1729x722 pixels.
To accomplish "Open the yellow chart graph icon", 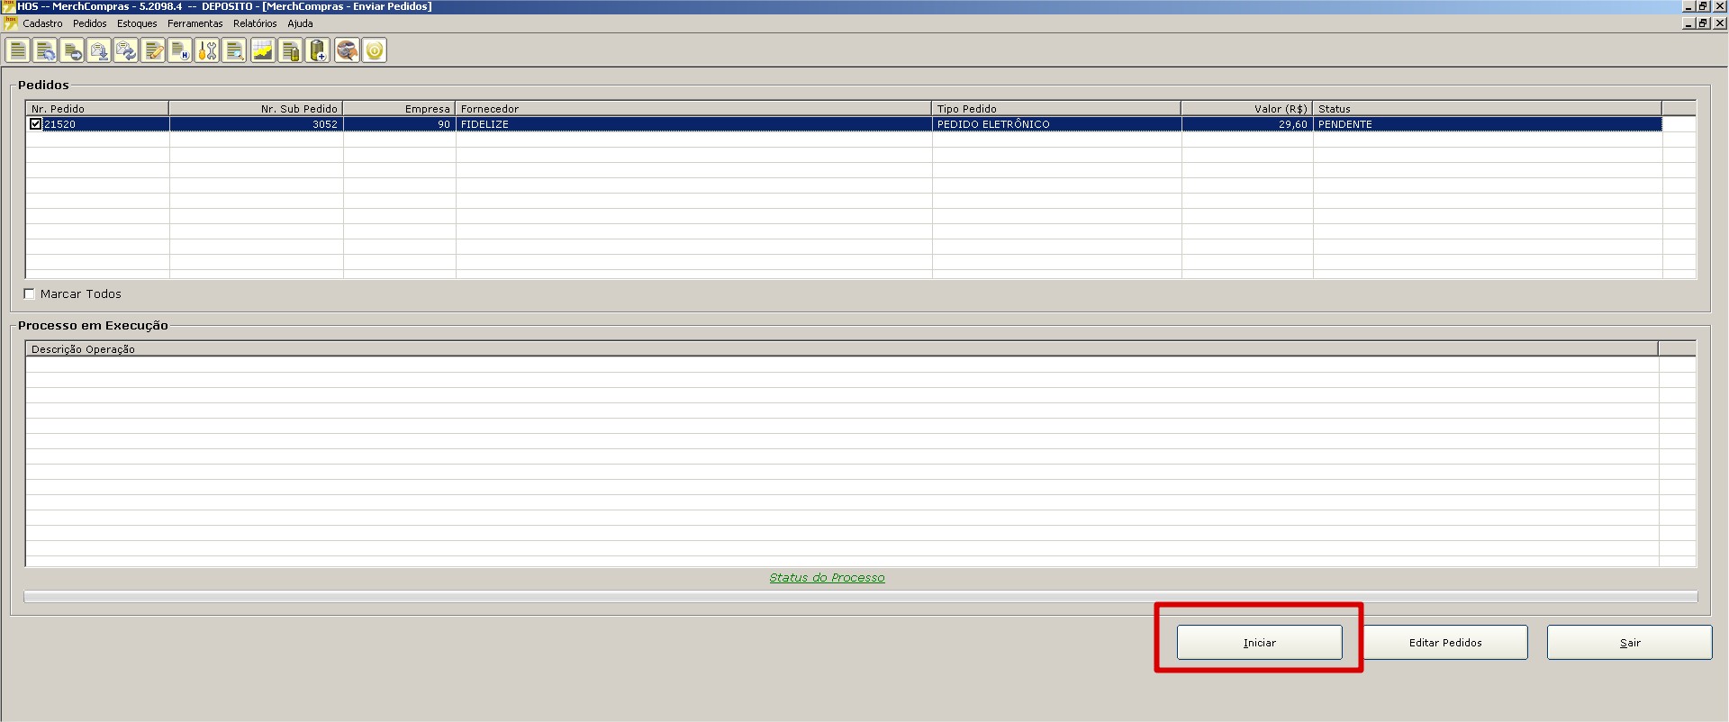I will click(x=262, y=50).
